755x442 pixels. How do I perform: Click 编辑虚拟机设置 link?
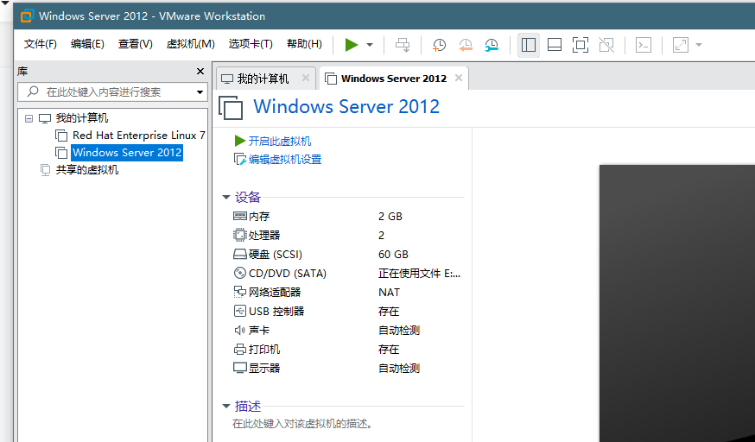pyautogui.click(x=284, y=159)
